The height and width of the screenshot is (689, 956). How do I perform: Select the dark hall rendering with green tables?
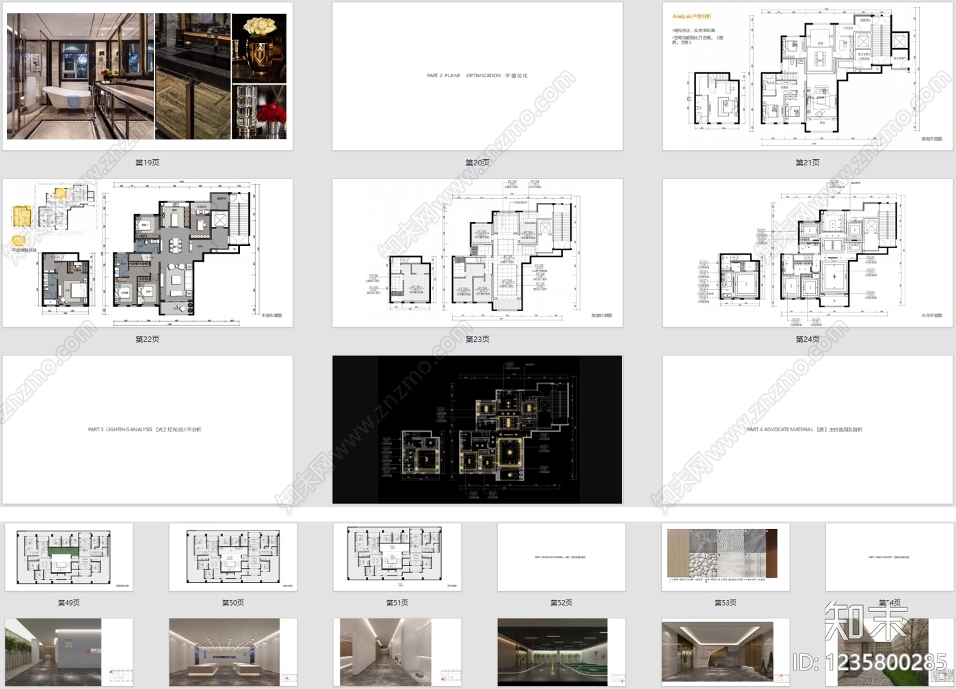click(x=561, y=653)
